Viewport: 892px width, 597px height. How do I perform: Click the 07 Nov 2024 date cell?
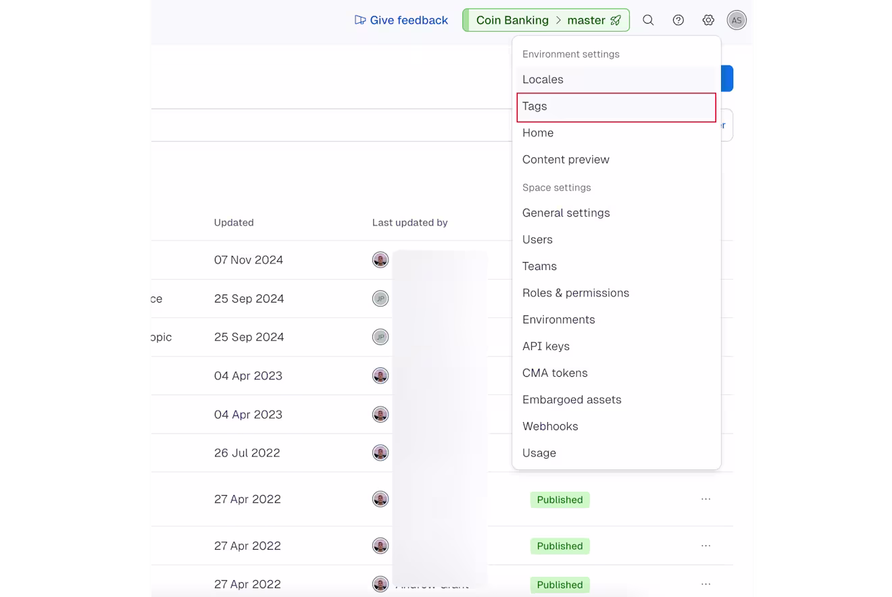point(249,260)
